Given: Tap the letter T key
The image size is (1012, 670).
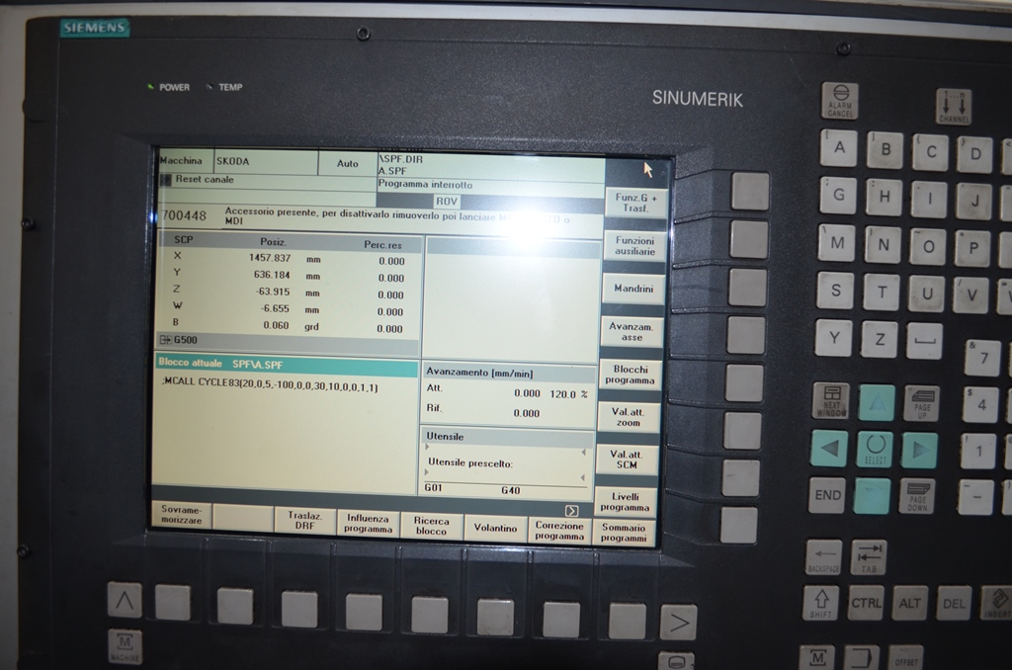Looking at the screenshot, I should pyautogui.click(x=882, y=292).
